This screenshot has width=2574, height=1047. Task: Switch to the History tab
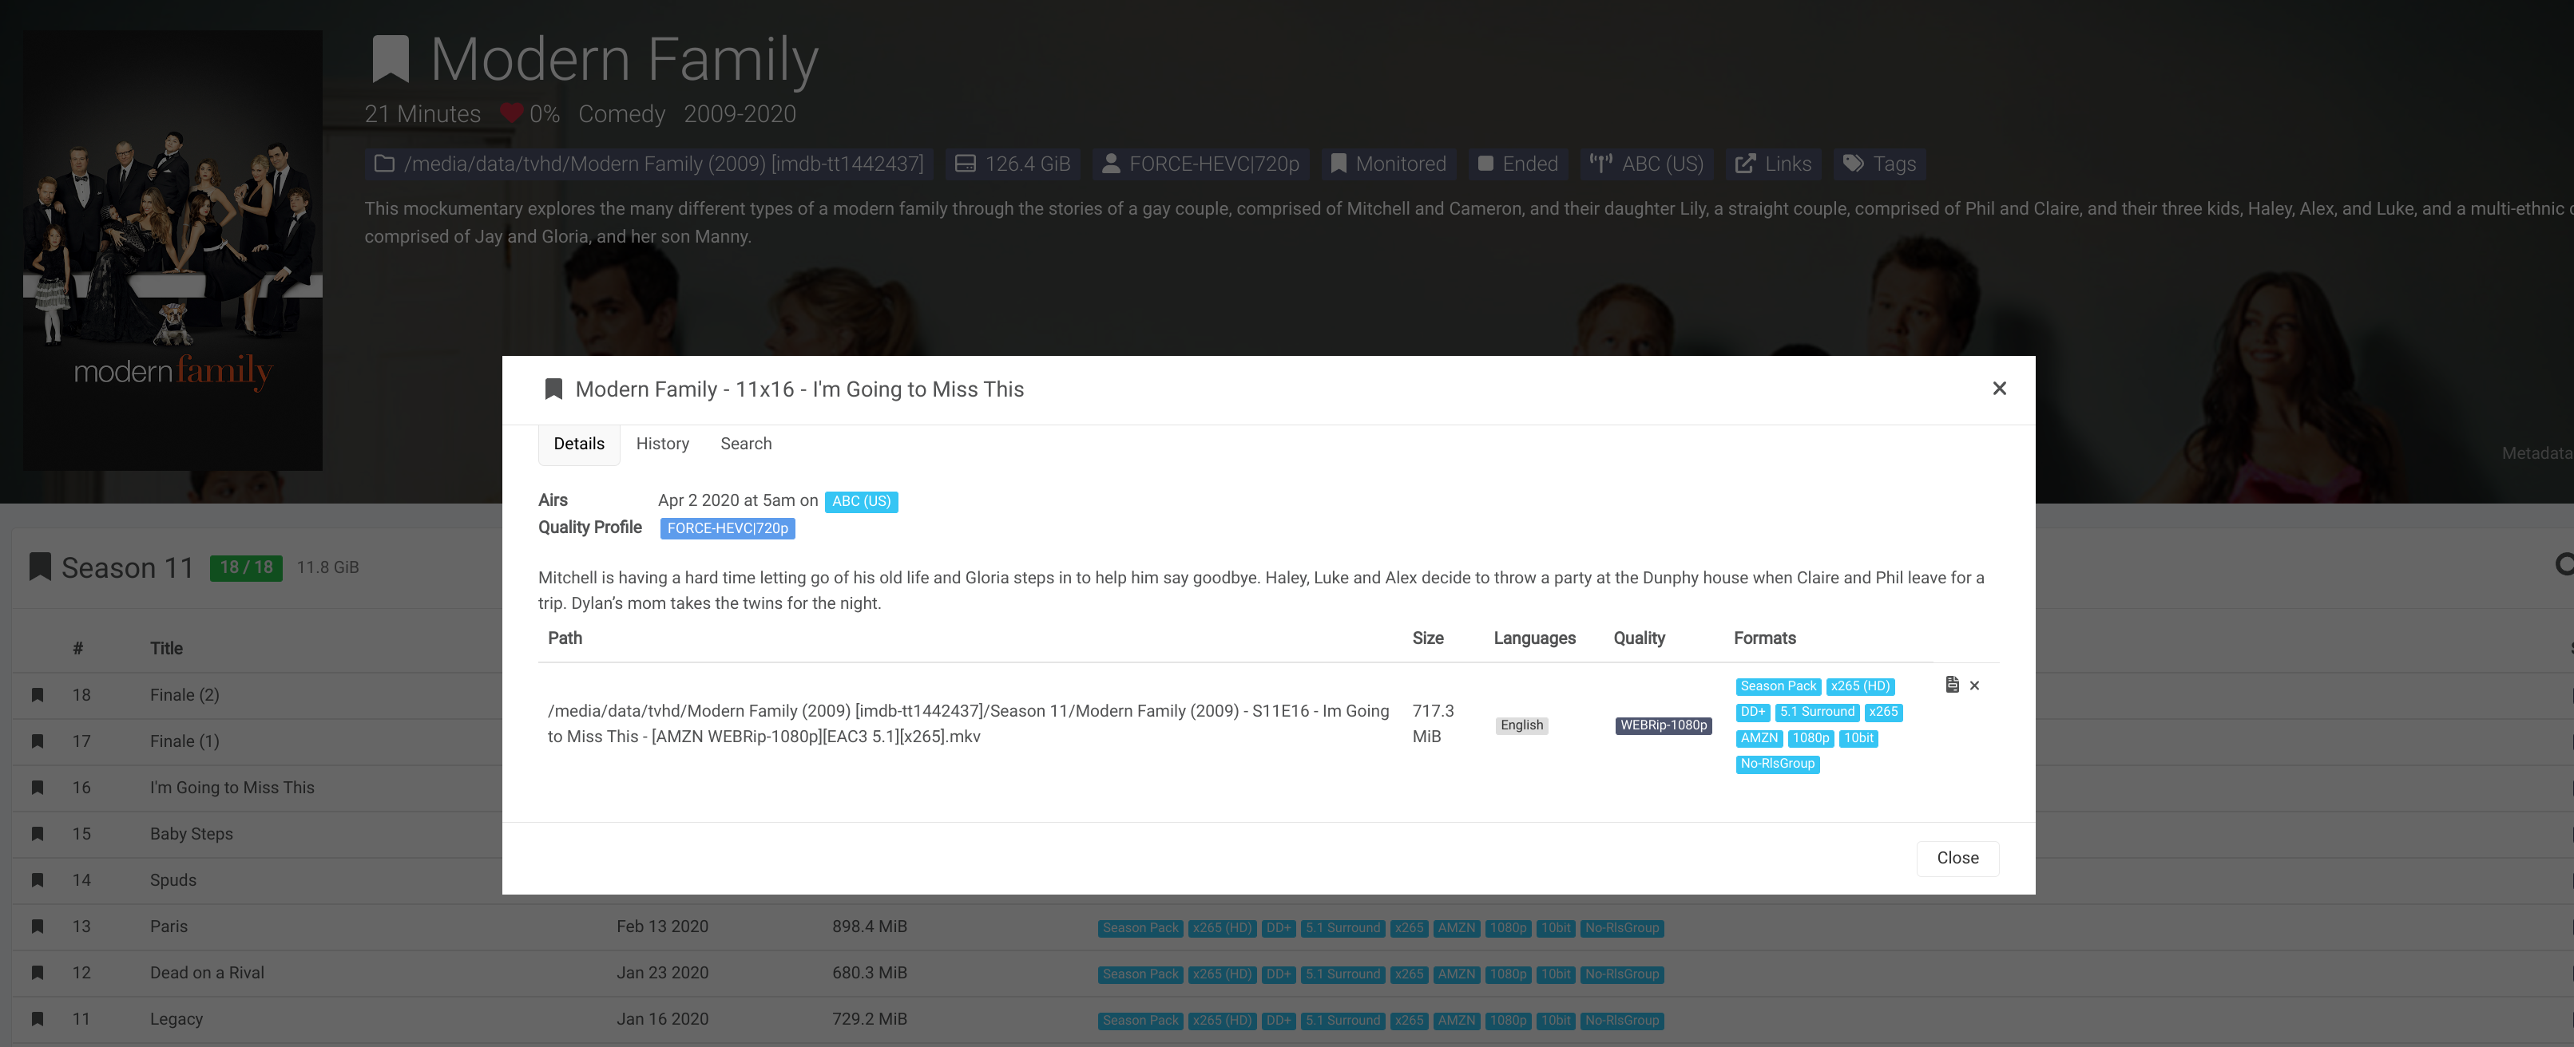pos(663,443)
